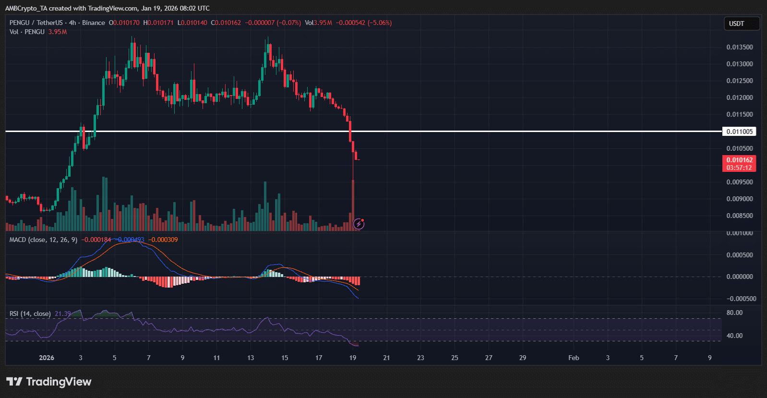Click the current price label 0.010162
767x398 pixels.
[x=739, y=160]
